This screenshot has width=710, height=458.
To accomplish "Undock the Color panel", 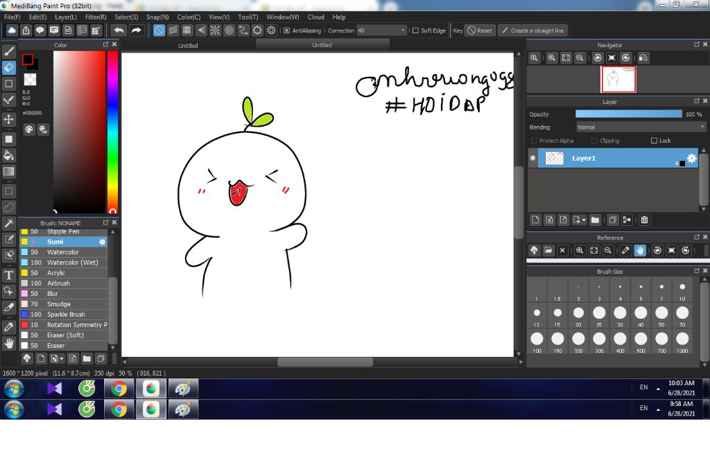I will (105, 44).
